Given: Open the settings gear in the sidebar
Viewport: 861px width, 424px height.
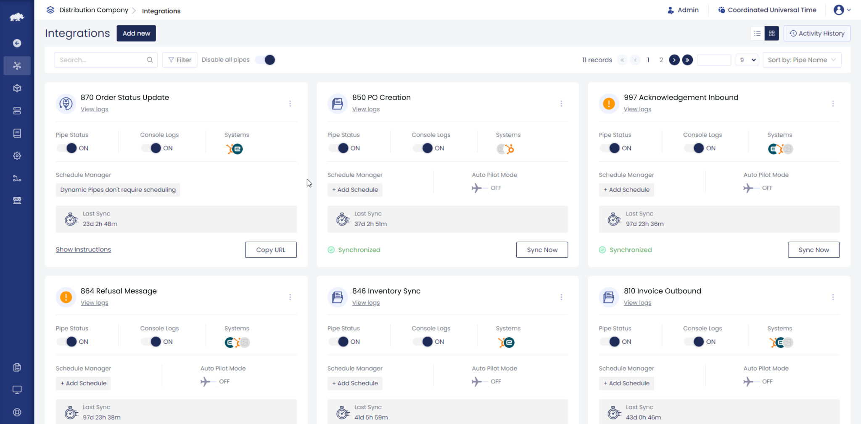Looking at the screenshot, I should click(x=17, y=156).
